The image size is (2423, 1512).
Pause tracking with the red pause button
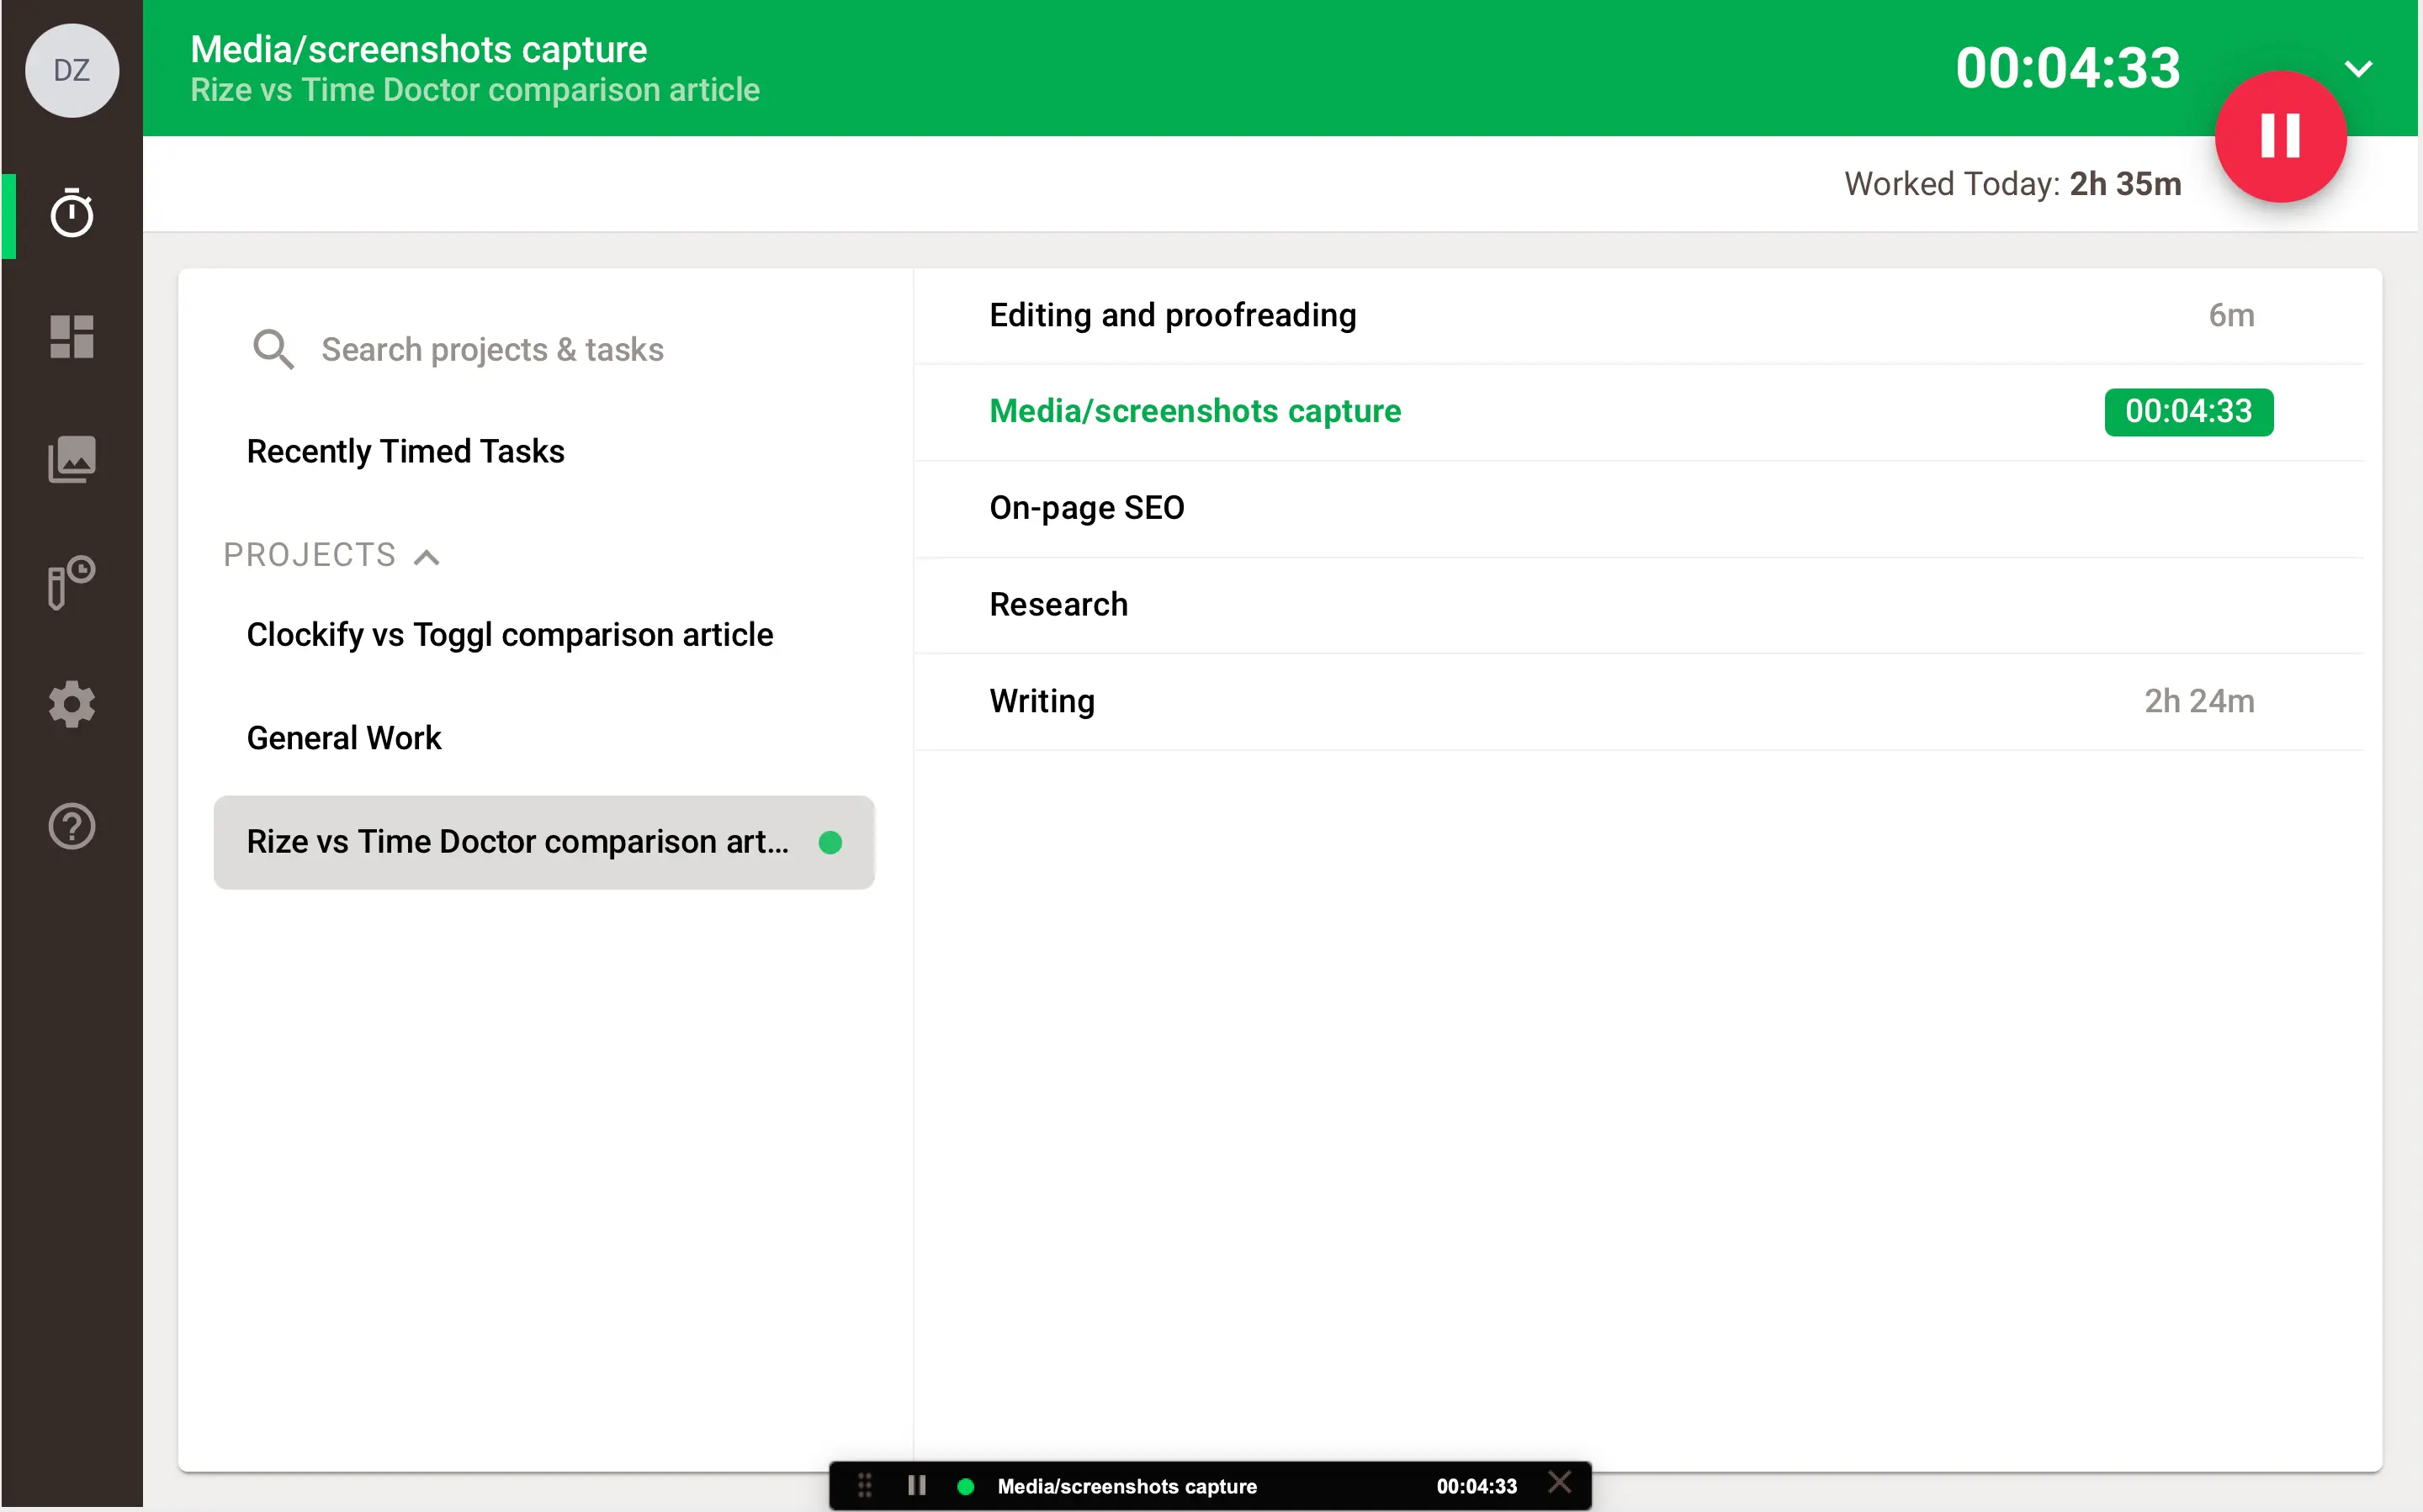coord(2279,136)
